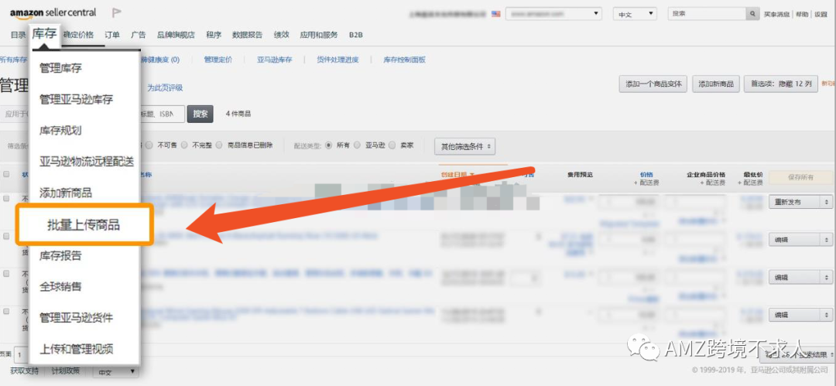Image resolution: width=836 pixels, height=386 pixels.
Task: Tick the checkbox of the 重新发布 row
Action: point(6,198)
